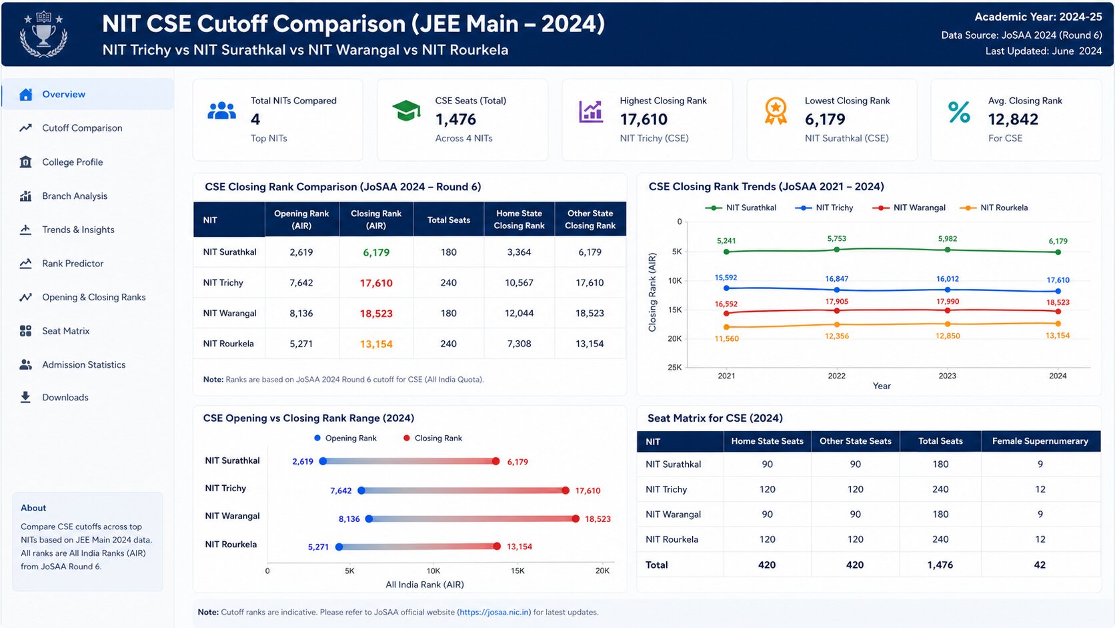The height and width of the screenshot is (628, 1115).
Task: Click NIT Rourkela closing rank 13,154 in orange
Action: coord(376,344)
